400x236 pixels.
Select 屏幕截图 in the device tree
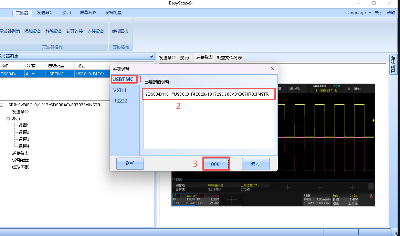pos(20,153)
